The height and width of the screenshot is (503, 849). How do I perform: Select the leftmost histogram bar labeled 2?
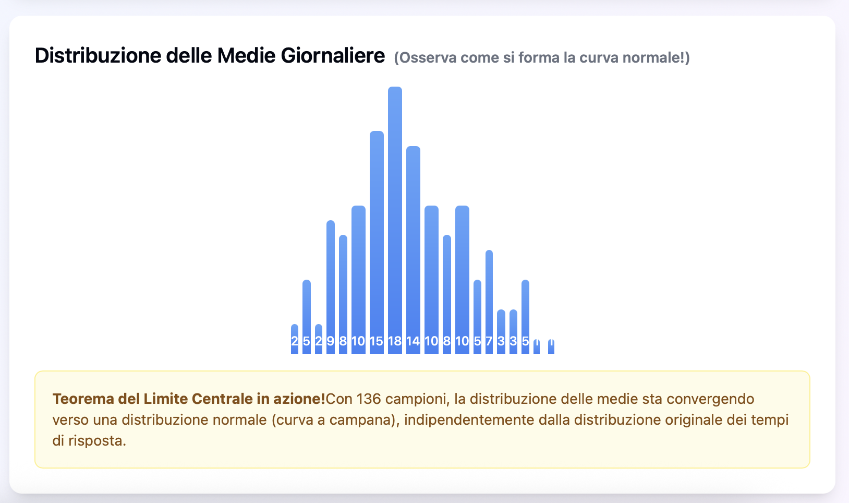[295, 339]
